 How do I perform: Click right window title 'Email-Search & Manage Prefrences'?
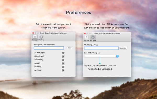tap(107, 34)
